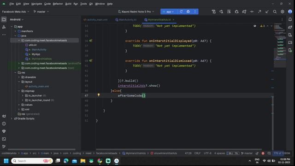The width and height of the screenshot is (295, 166).
Task: Open the More tool windows ellipsis
Action: 4,35
